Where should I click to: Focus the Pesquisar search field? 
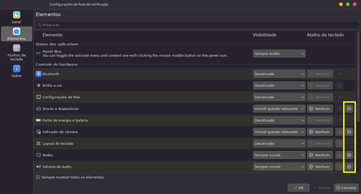197,25
